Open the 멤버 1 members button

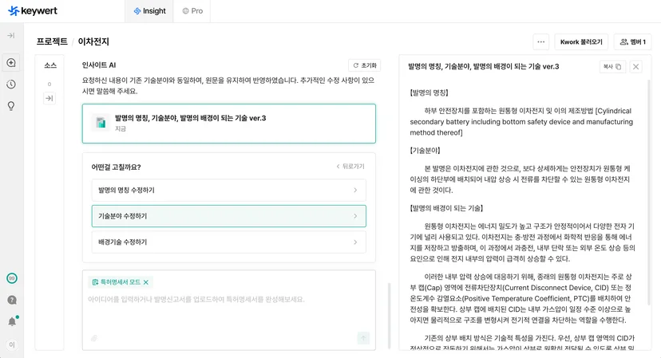(x=633, y=41)
